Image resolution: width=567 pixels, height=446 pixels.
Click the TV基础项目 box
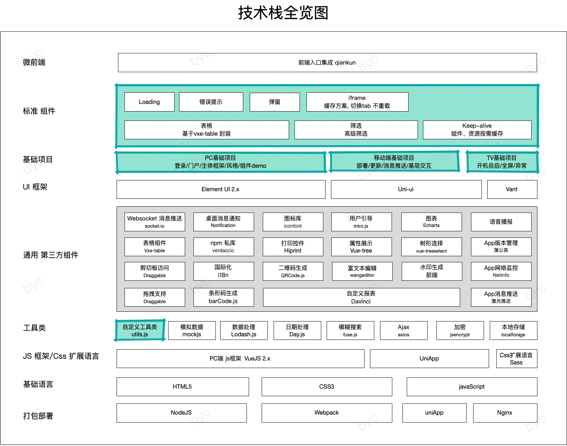point(502,162)
